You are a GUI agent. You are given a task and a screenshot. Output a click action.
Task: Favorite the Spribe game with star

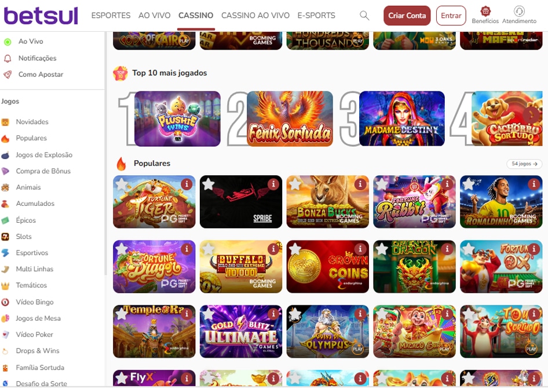(209, 184)
